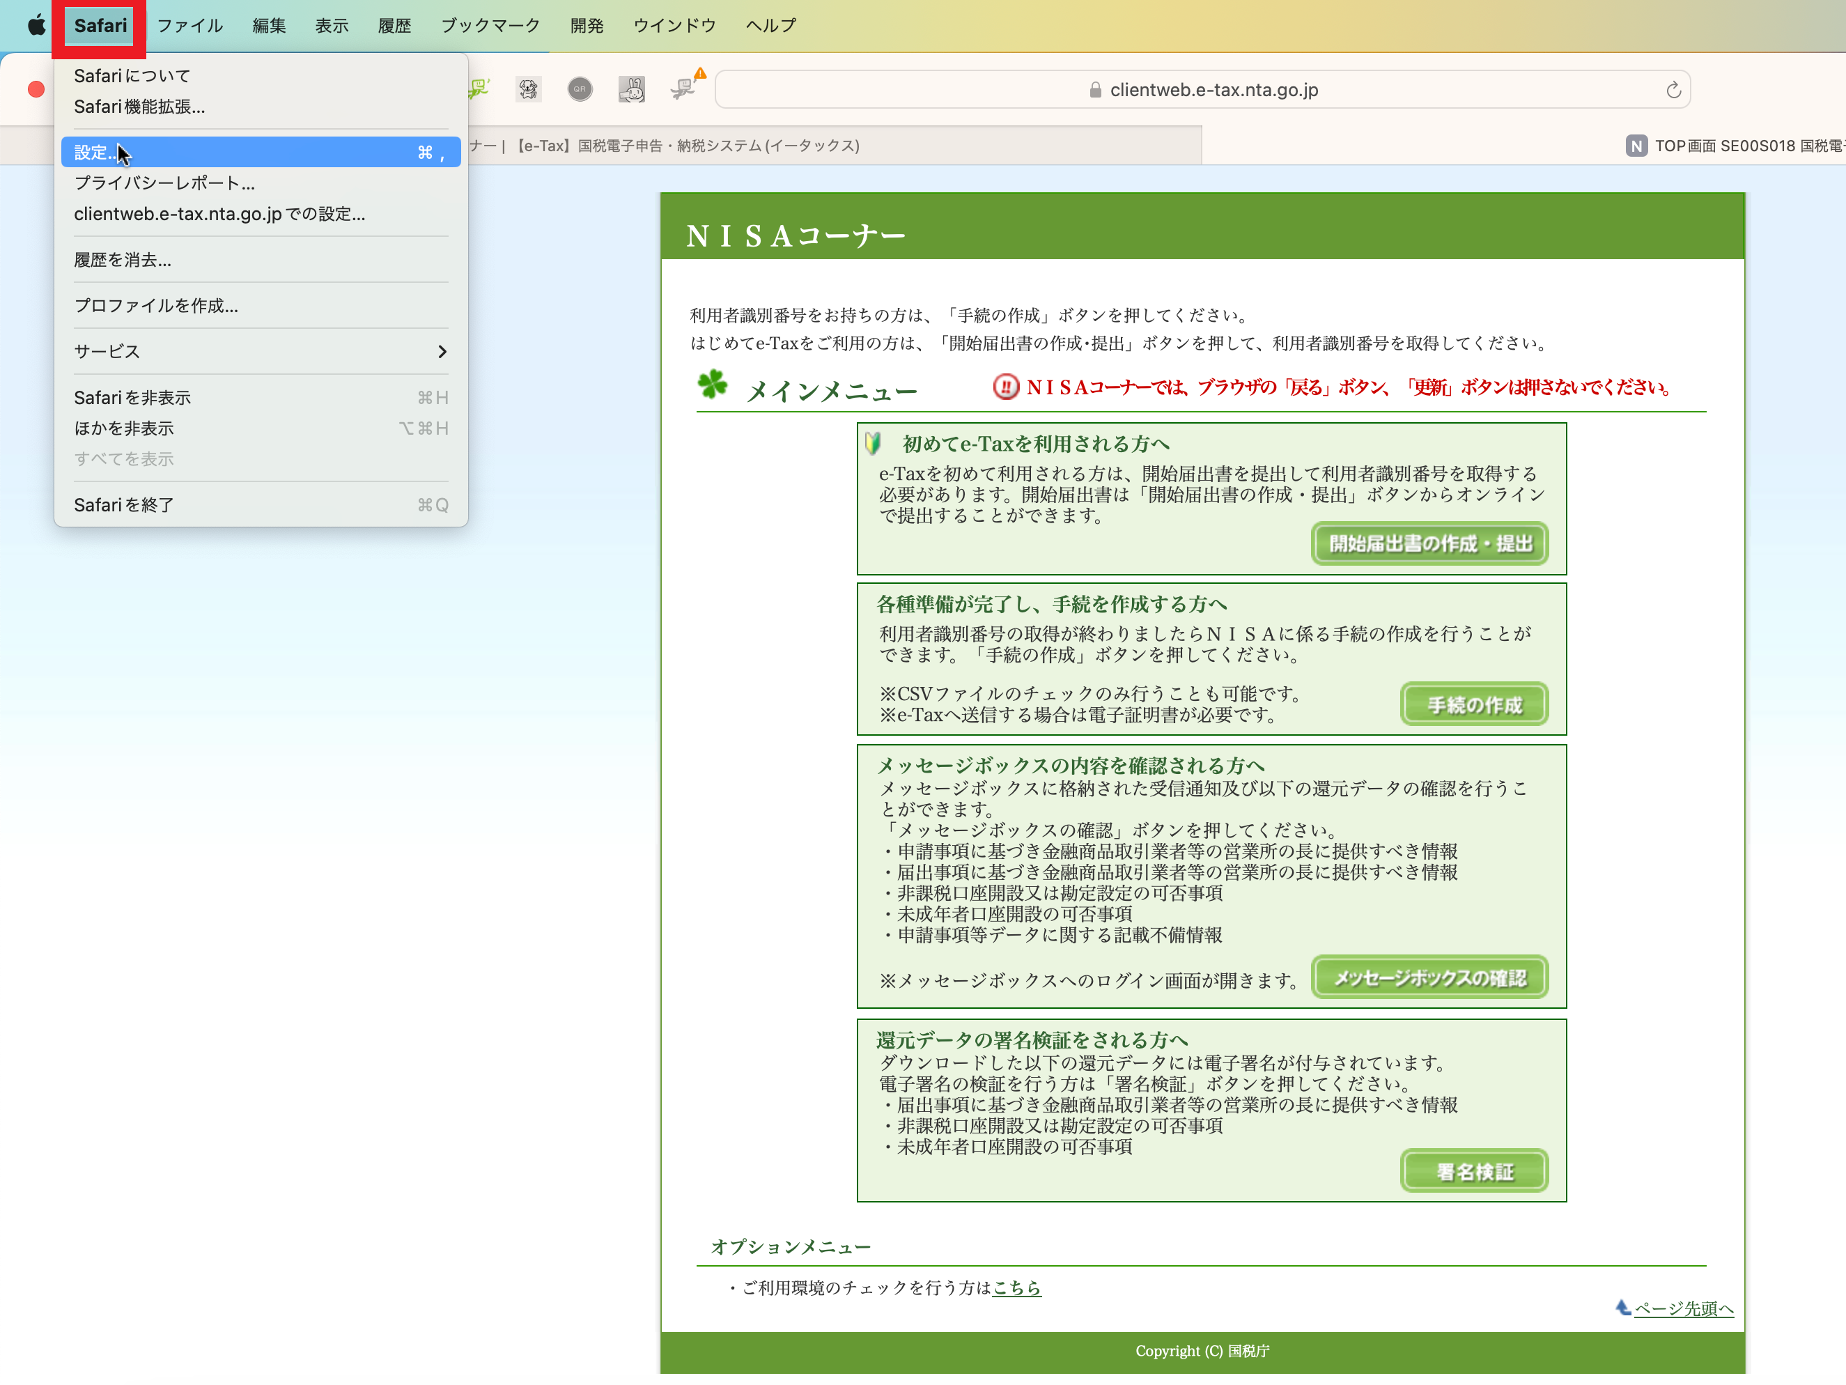Open the Safari menu bar item

coord(100,25)
